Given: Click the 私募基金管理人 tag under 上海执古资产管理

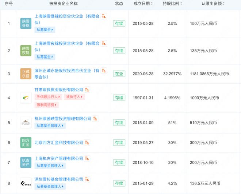Looking at the screenshot, I should pyautogui.click(x=50, y=166).
